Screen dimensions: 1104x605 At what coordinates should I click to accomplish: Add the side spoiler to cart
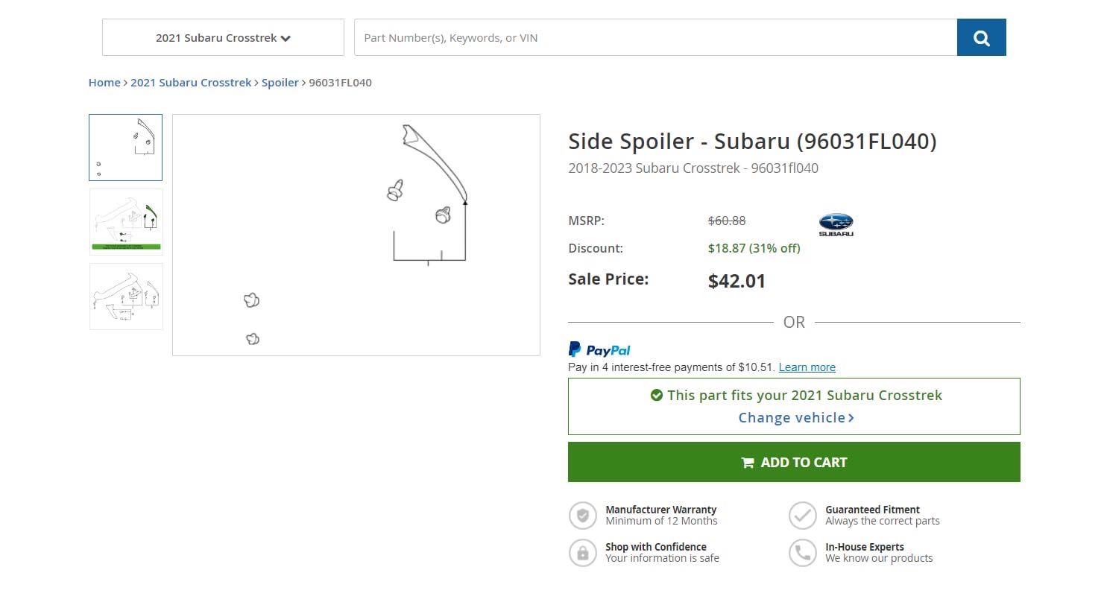click(794, 462)
